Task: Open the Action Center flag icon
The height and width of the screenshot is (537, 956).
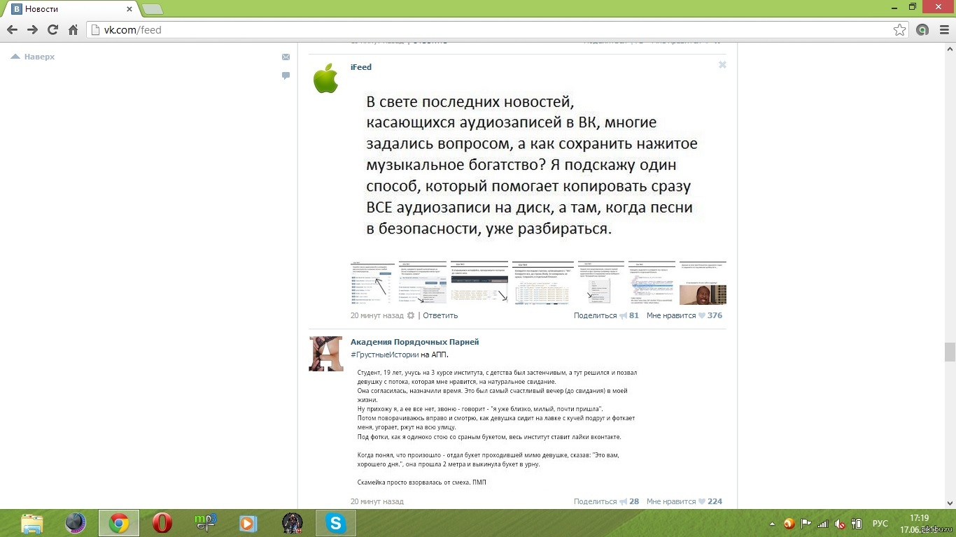Action: tap(806, 524)
